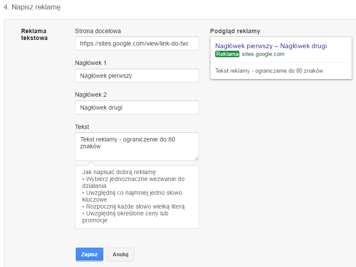
Task: Click the Reklama tekstowa sidebar label
Action: (x=34, y=34)
